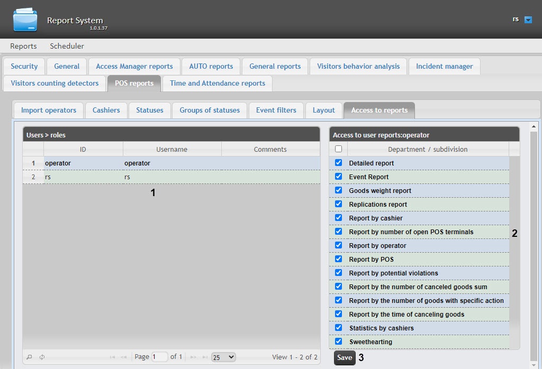The width and height of the screenshot is (542, 369).
Task: Click the Save button
Action: [344, 358]
